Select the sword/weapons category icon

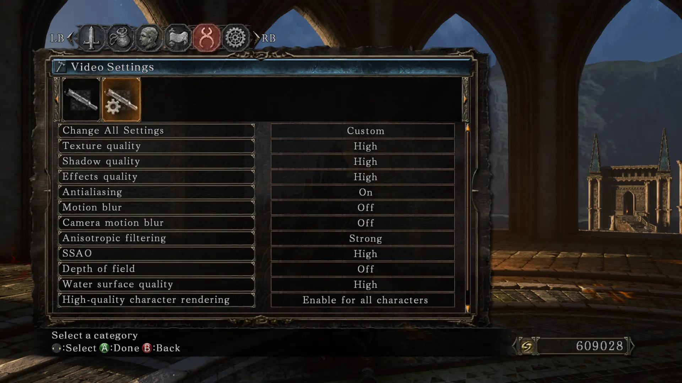pos(91,37)
